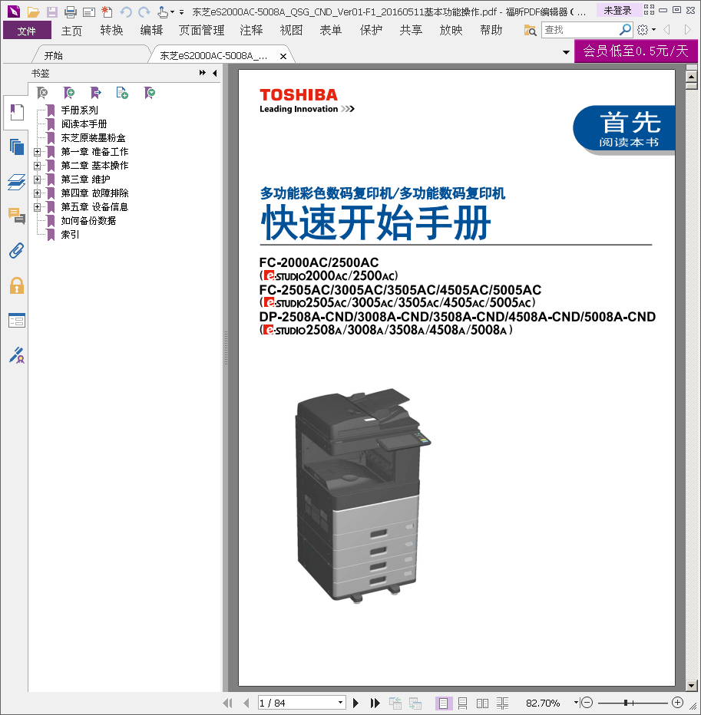Expand the 第一章 准备工作 bookmark

pyautogui.click(x=37, y=152)
